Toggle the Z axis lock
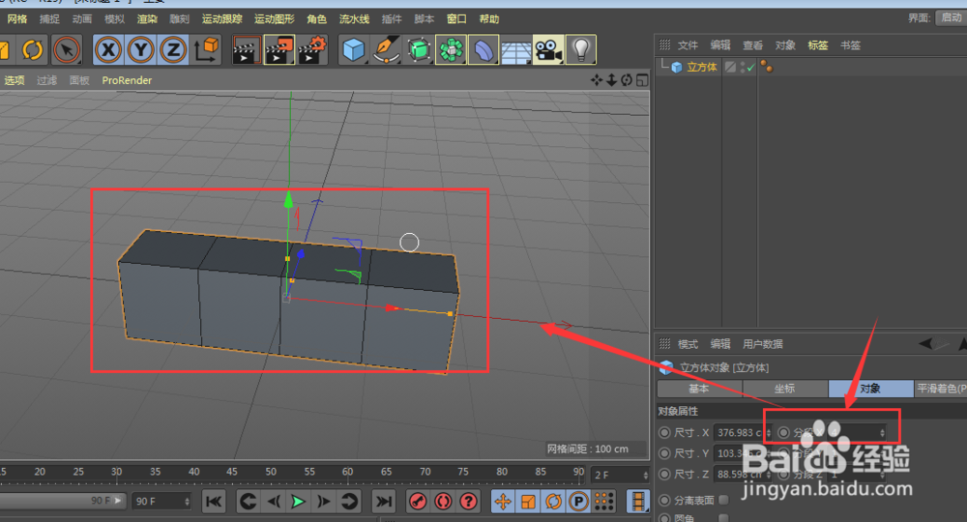The image size is (967, 522). (173, 50)
